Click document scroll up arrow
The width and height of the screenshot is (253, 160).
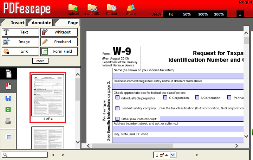pos(246,33)
